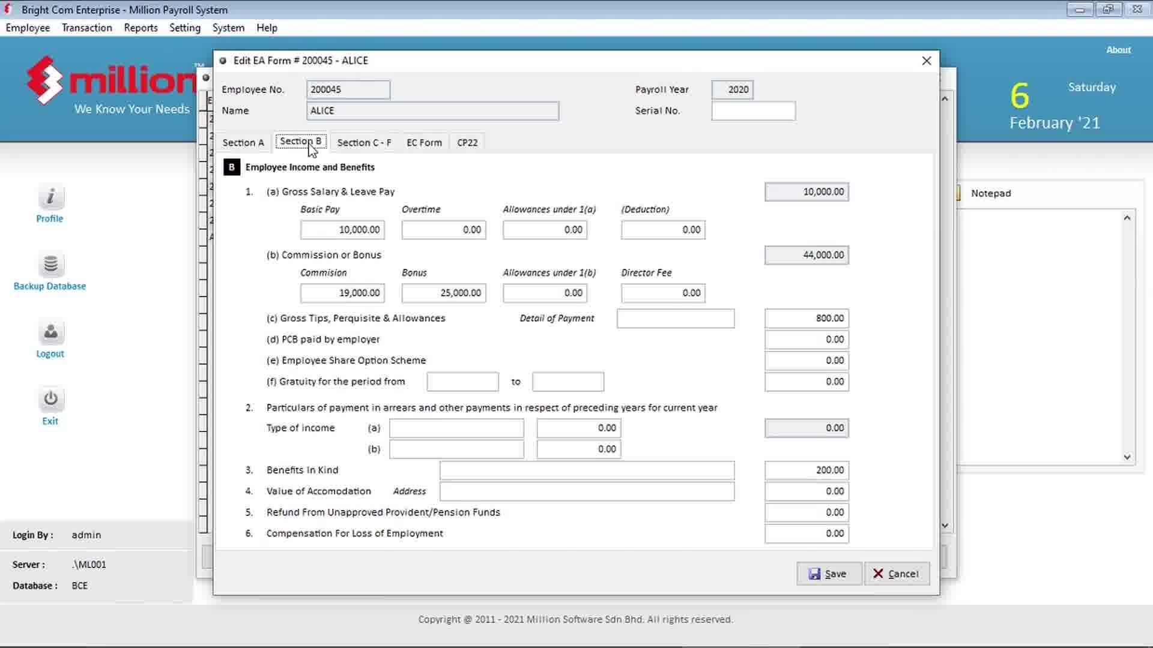Click the Exit label
Viewport: 1153px width, 648px height.
click(50, 421)
